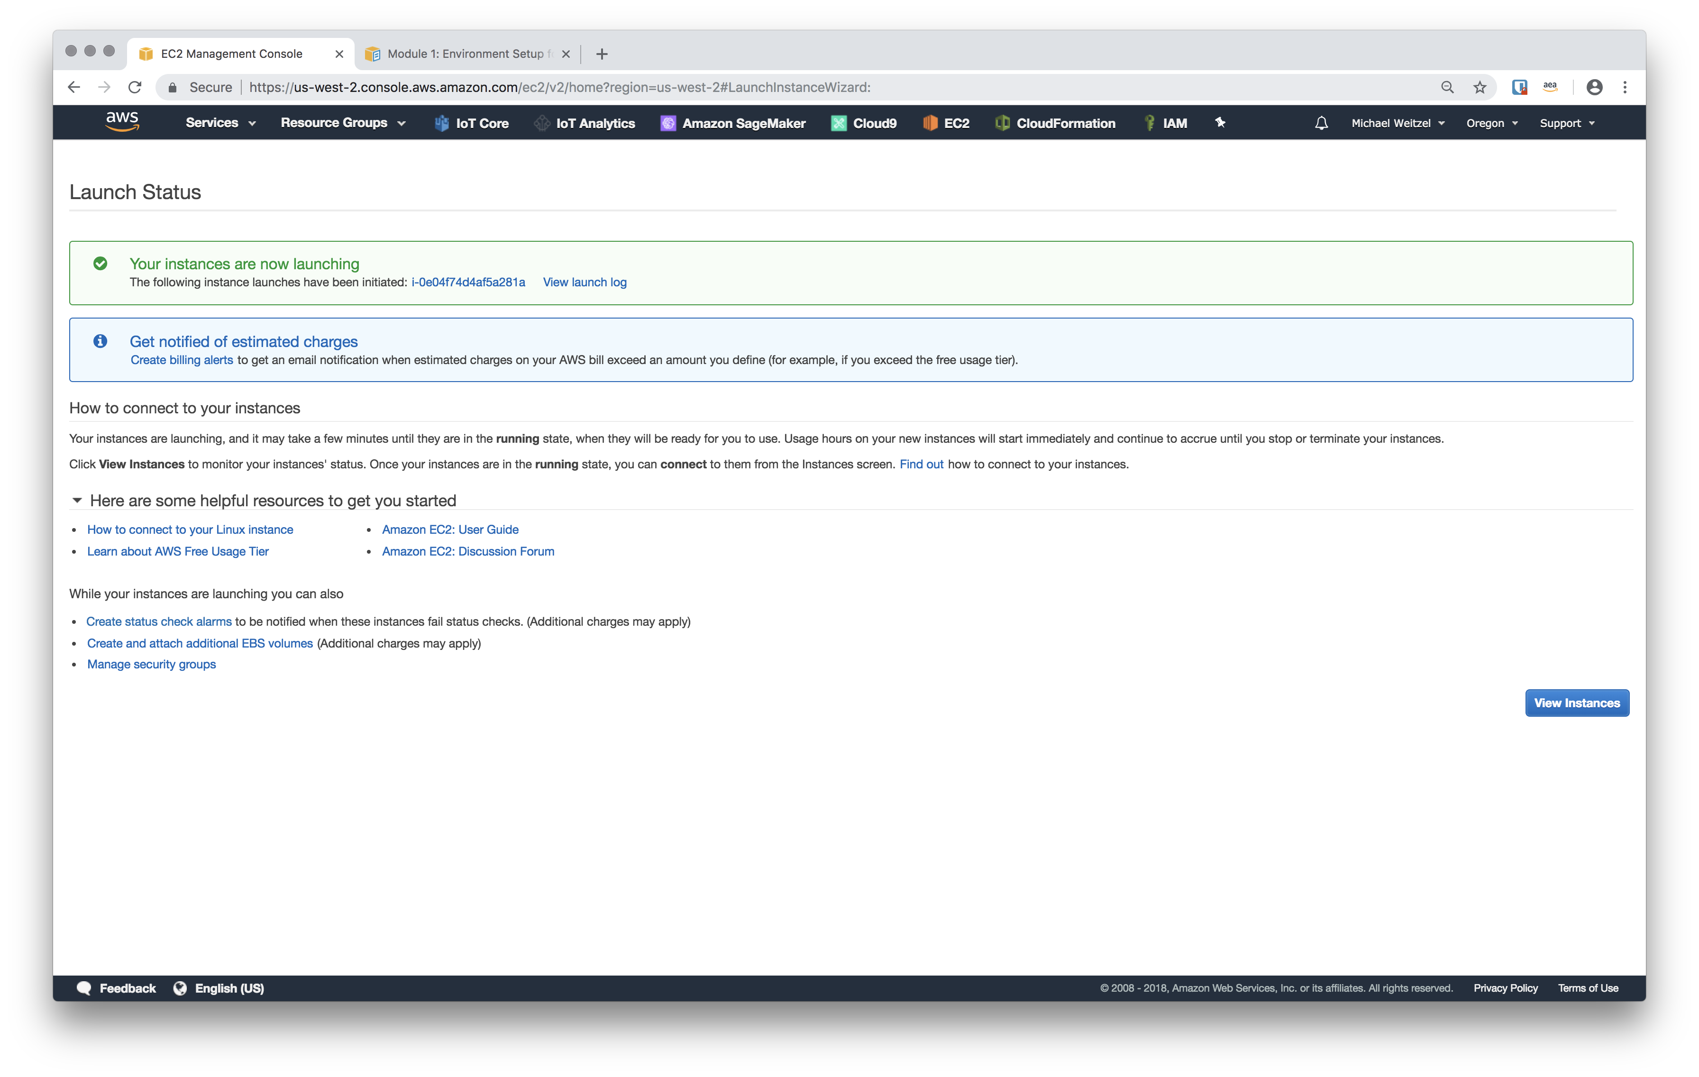This screenshot has height=1077, width=1699.
Task: Click the Launch Status heading
Action: coord(135,192)
